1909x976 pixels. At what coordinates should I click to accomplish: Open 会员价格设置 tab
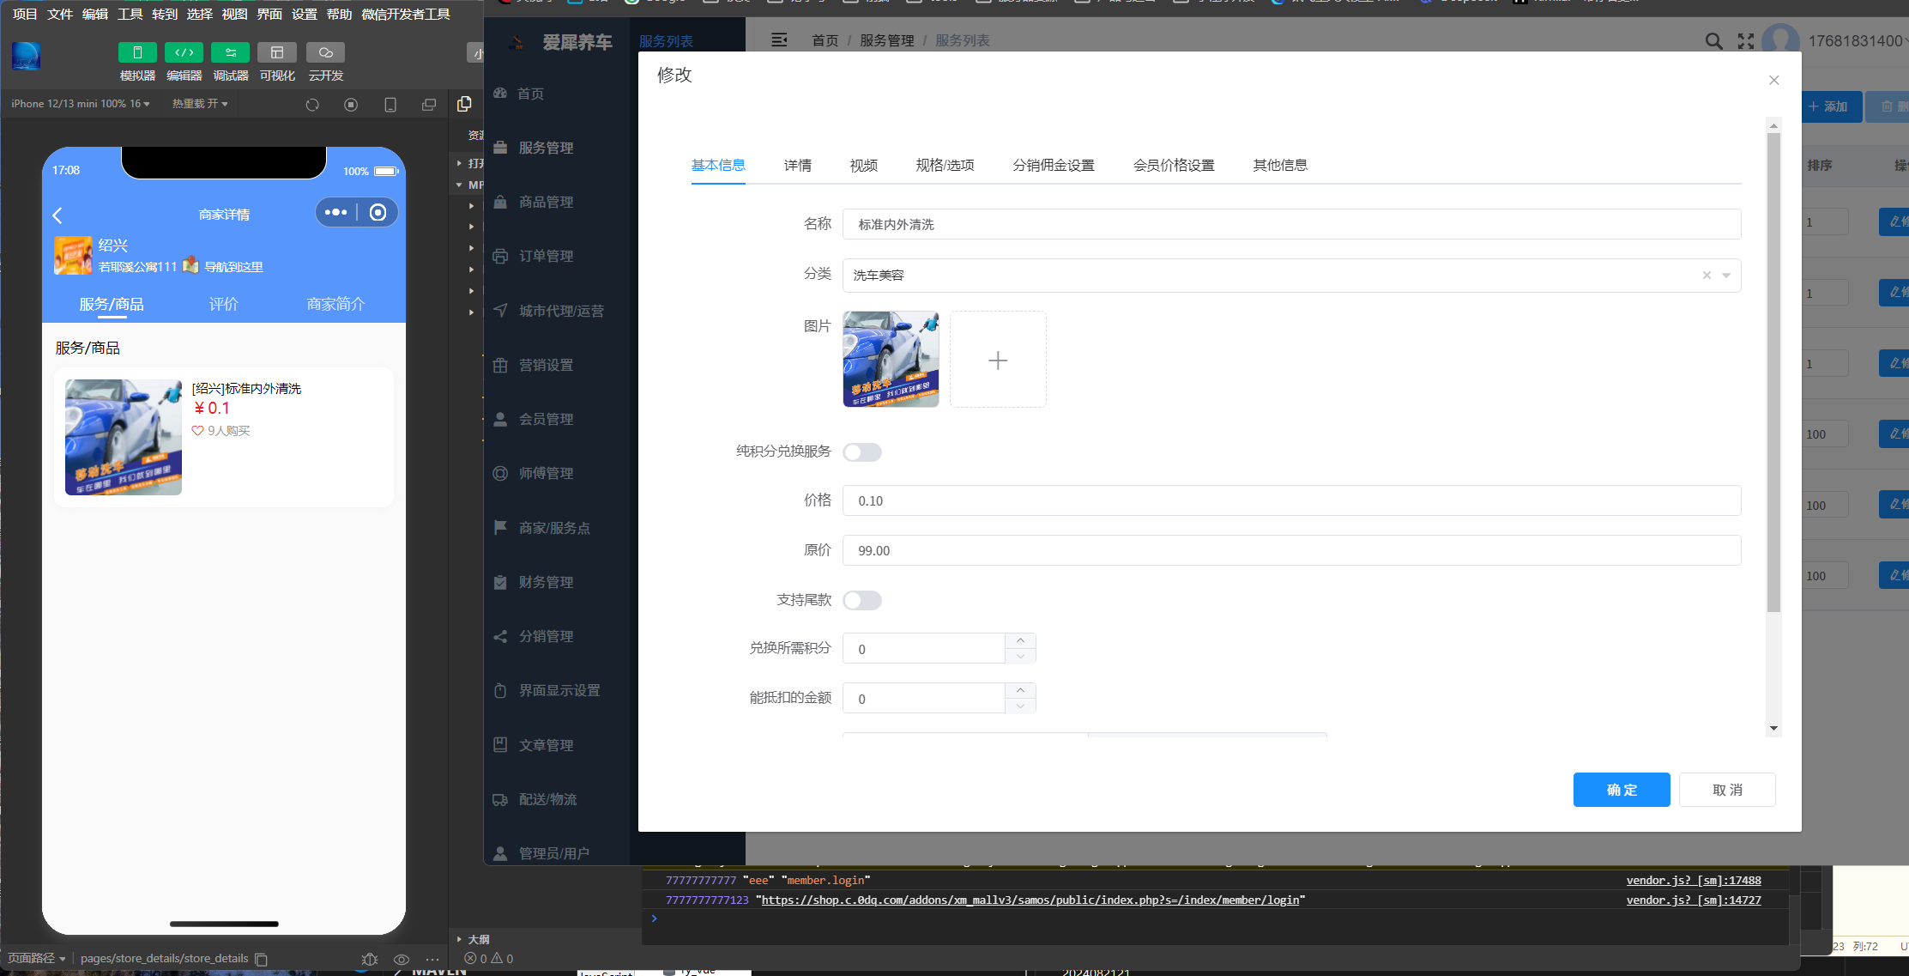pyautogui.click(x=1174, y=166)
